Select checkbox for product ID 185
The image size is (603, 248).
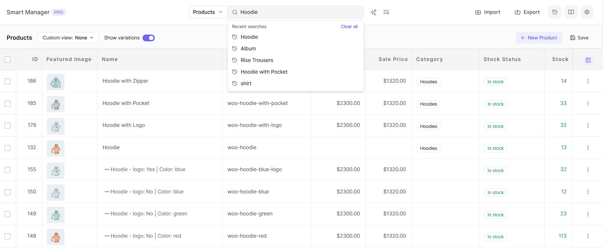pos(7,104)
